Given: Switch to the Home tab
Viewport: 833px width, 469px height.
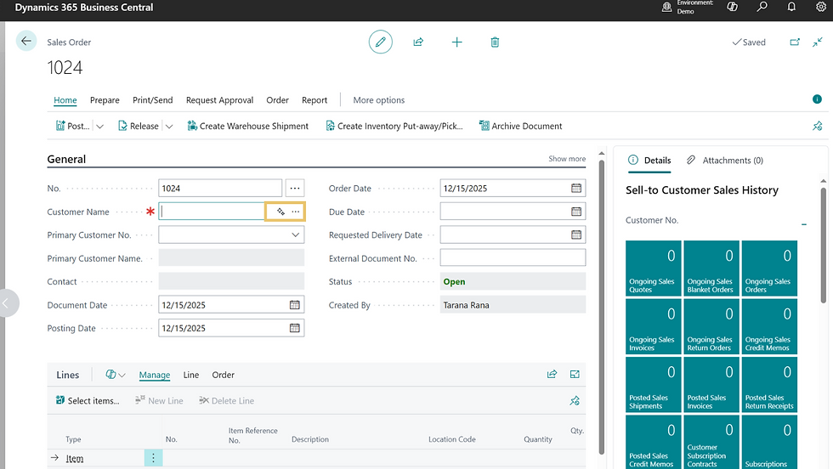Looking at the screenshot, I should pos(65,100).
